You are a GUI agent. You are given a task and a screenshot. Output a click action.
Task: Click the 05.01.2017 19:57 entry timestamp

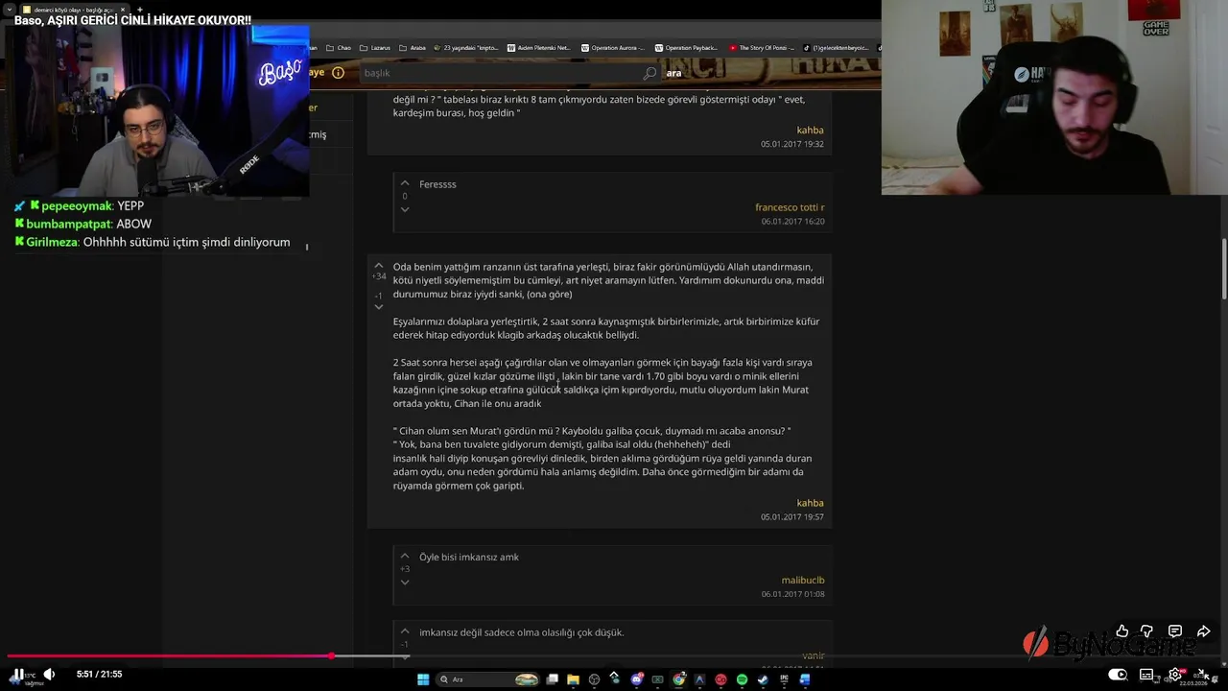pos(792,517)
